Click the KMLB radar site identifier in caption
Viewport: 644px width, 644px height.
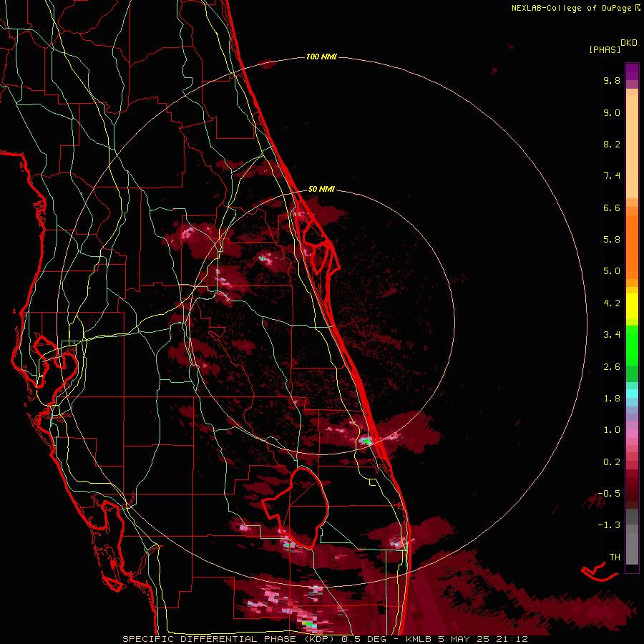point(419,639)
